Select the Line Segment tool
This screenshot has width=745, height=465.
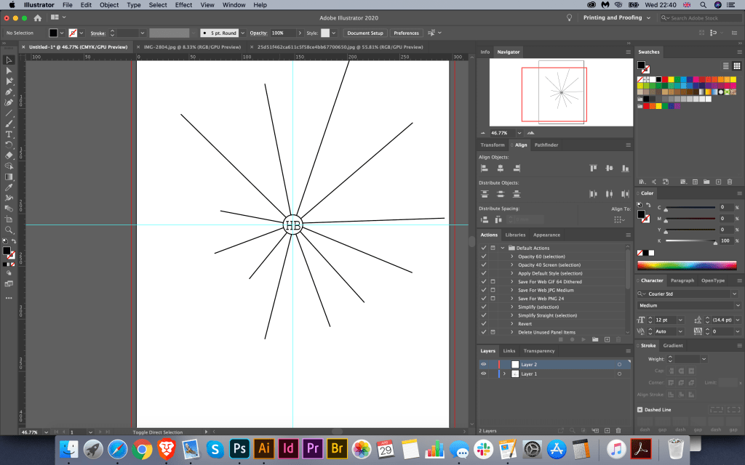(x=9, y=113)
